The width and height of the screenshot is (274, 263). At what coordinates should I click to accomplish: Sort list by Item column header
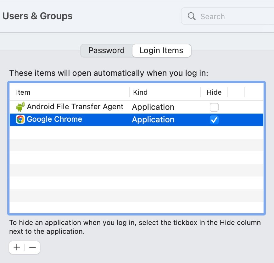point(23,92)
